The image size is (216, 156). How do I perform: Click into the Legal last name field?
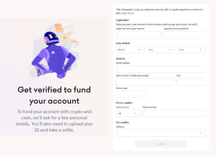184,35
